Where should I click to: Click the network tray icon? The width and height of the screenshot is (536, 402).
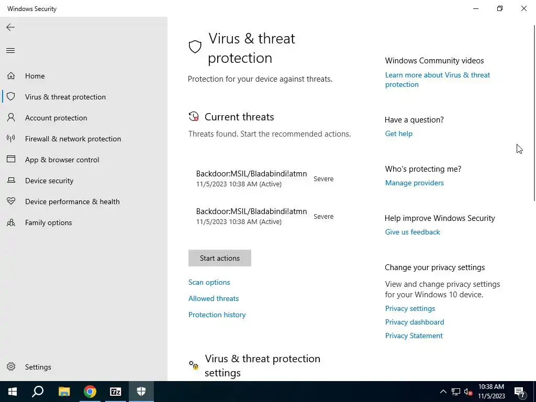pos(456,392)
